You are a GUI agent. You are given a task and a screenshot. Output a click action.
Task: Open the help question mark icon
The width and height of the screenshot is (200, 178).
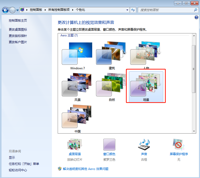[x=196, y=17]
